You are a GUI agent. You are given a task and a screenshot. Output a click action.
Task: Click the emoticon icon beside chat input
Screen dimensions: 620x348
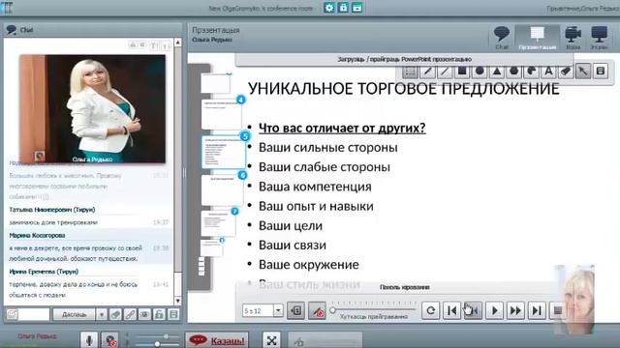click(x=12, y=314)
